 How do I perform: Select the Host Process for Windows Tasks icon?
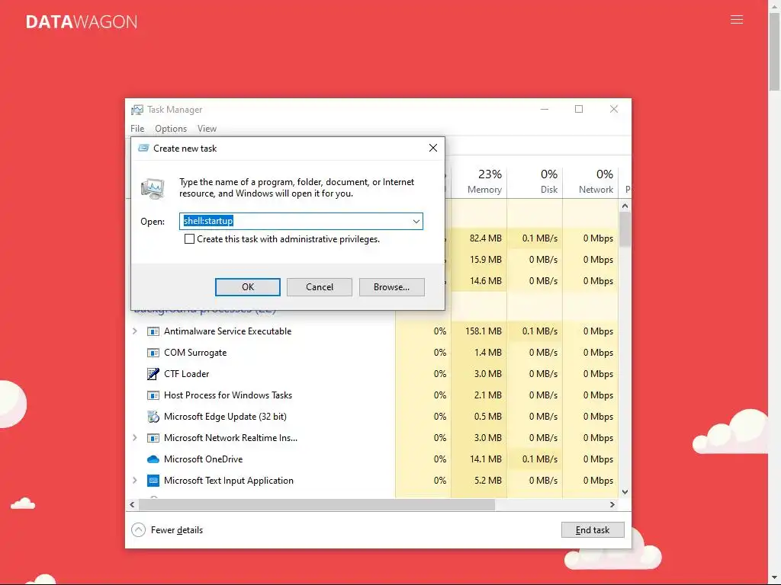(153, 395)
